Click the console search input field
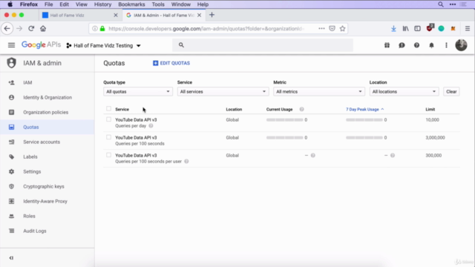 263,45
